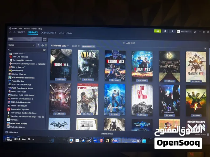Click the taskbar volume icon

(x=15, y=139)
